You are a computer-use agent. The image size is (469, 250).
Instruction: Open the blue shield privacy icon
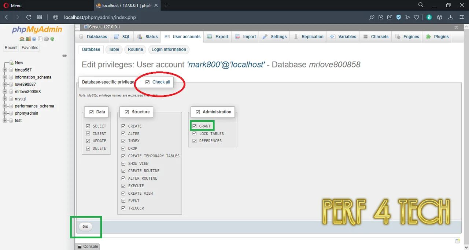(x=399, y=17)
